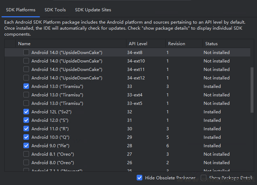Click the vertical scrollbar of the platform list
This screenshot has width=257, height=185.
click(252, 90)
